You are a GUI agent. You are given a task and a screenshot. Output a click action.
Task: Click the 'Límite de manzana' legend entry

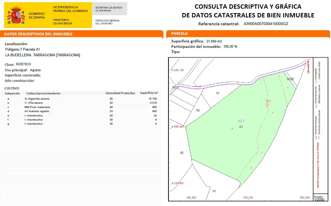pos(316,128)
